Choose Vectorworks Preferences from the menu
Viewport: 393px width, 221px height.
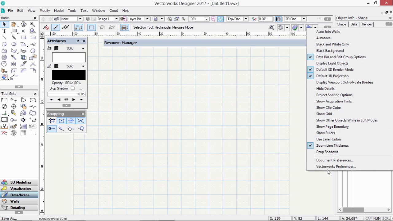pos(336,166)
